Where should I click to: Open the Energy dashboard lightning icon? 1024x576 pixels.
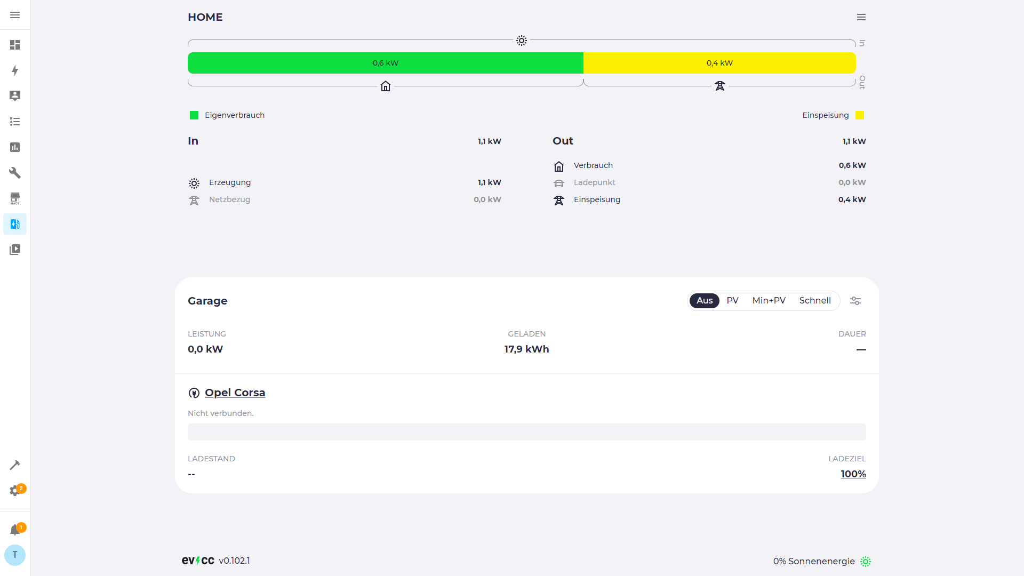(x=15, y=70)
